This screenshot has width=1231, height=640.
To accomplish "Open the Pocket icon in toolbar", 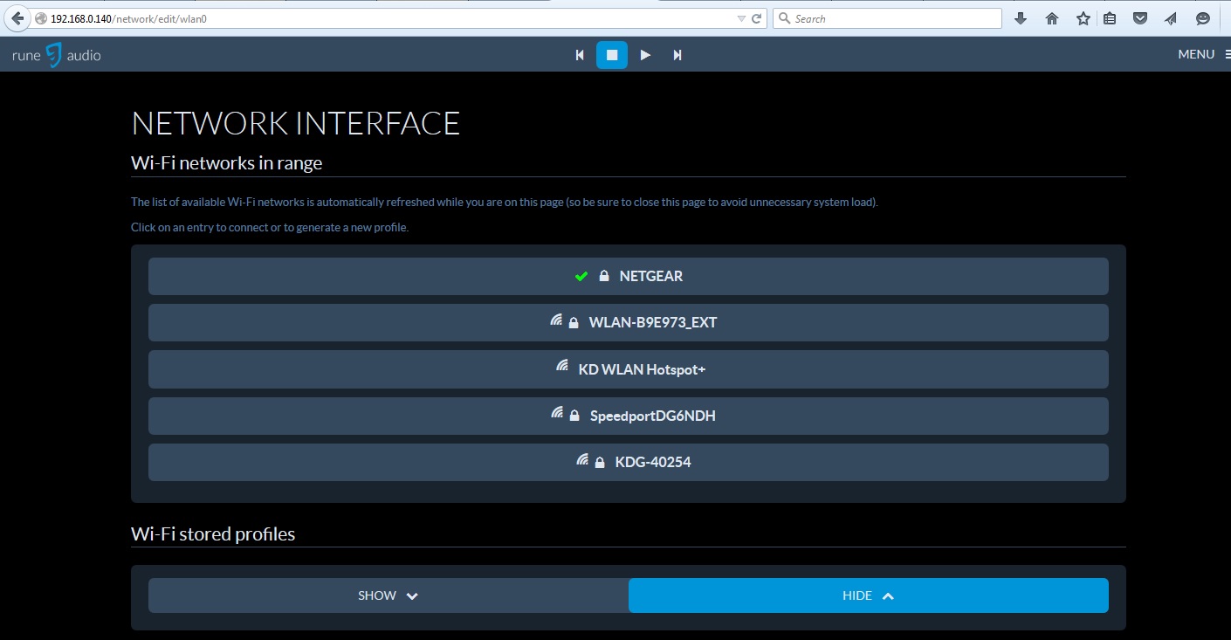I will (1140, 18).
